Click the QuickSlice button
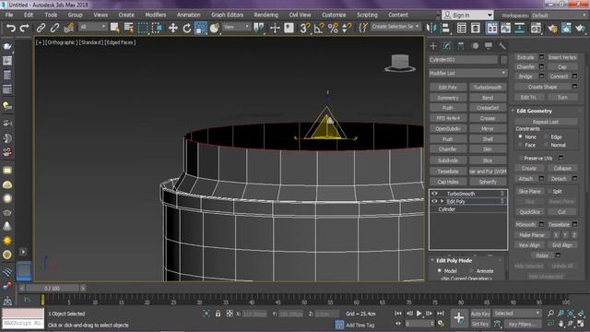The width and height of the screenshot is (590, 332). [x=529, y=212]
